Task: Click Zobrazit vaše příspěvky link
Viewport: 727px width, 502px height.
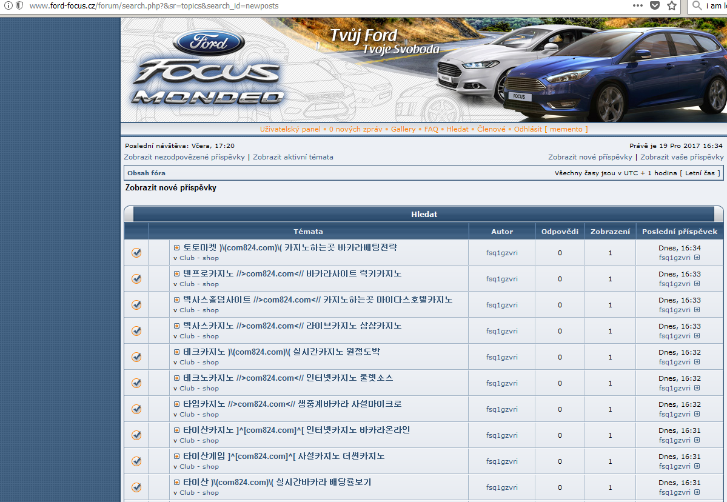Action: [x=682, y=157]
